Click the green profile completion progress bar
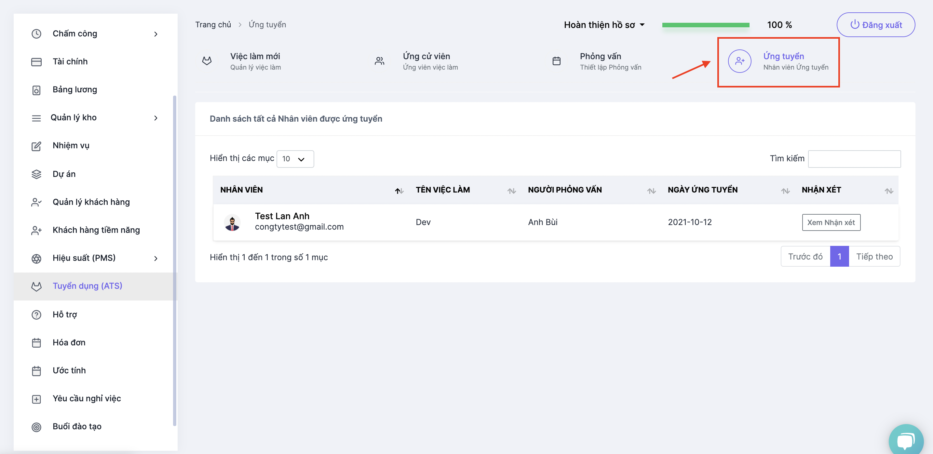Screen dimensions: 933x454 pos(706,25)
